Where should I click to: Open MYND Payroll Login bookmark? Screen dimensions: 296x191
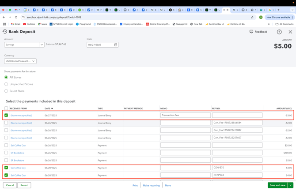(x=61, y=24)
